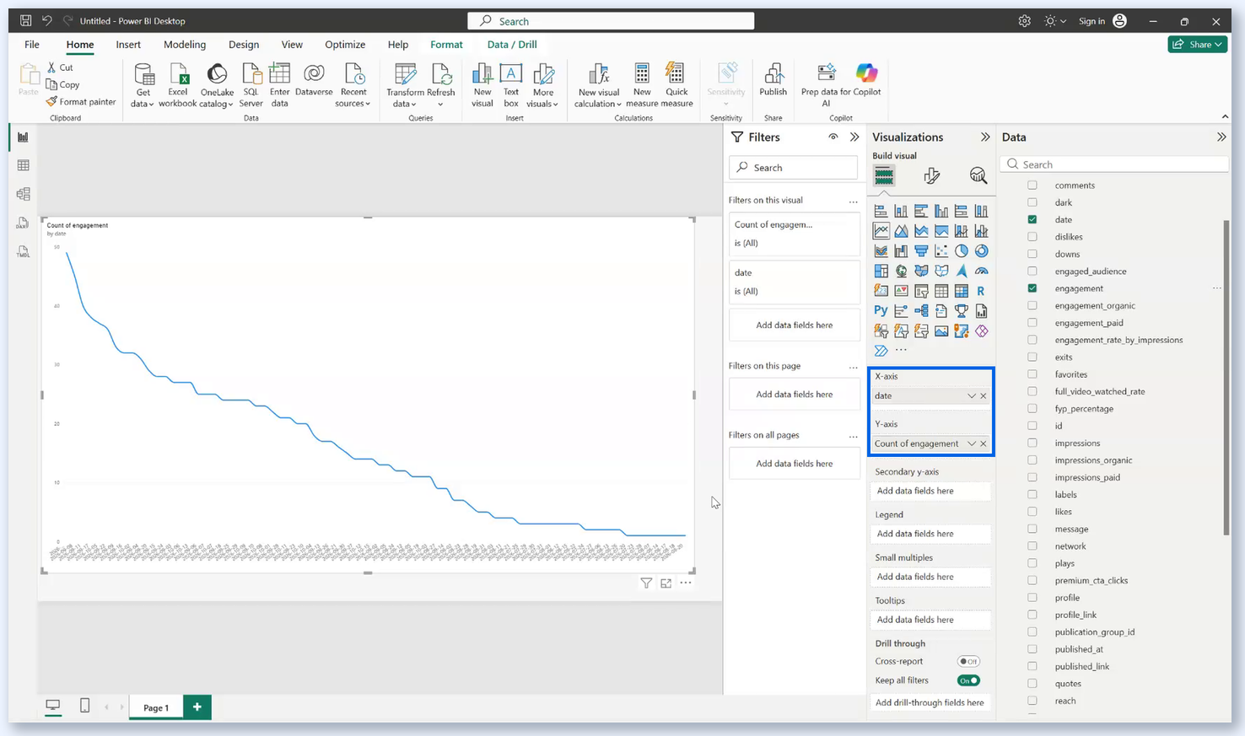Select the Slicer visual
The width and height of the screenshot is (1245, 736).
pos(921,291)
